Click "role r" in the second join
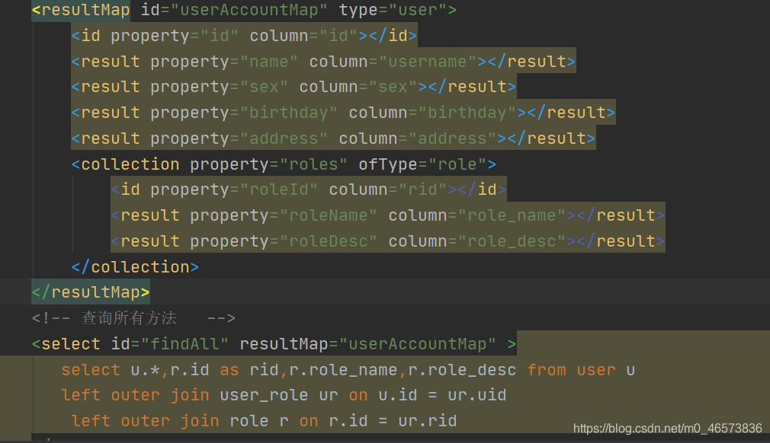Viewport: 770px width, 443px height. 259,421
